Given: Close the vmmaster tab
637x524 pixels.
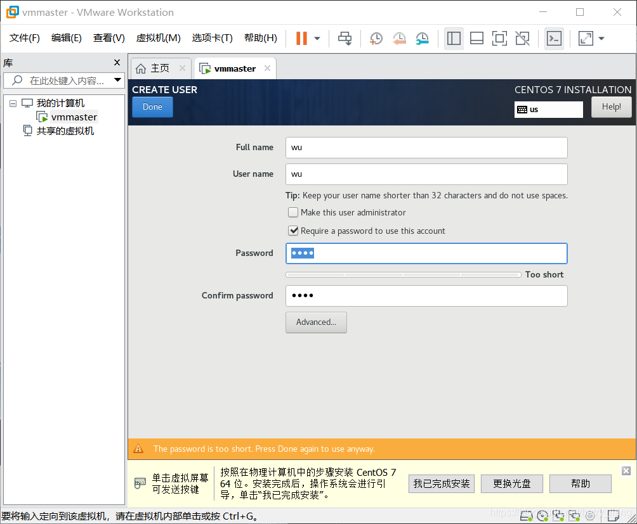Looking at the screenshot, I should click(267, 68).
